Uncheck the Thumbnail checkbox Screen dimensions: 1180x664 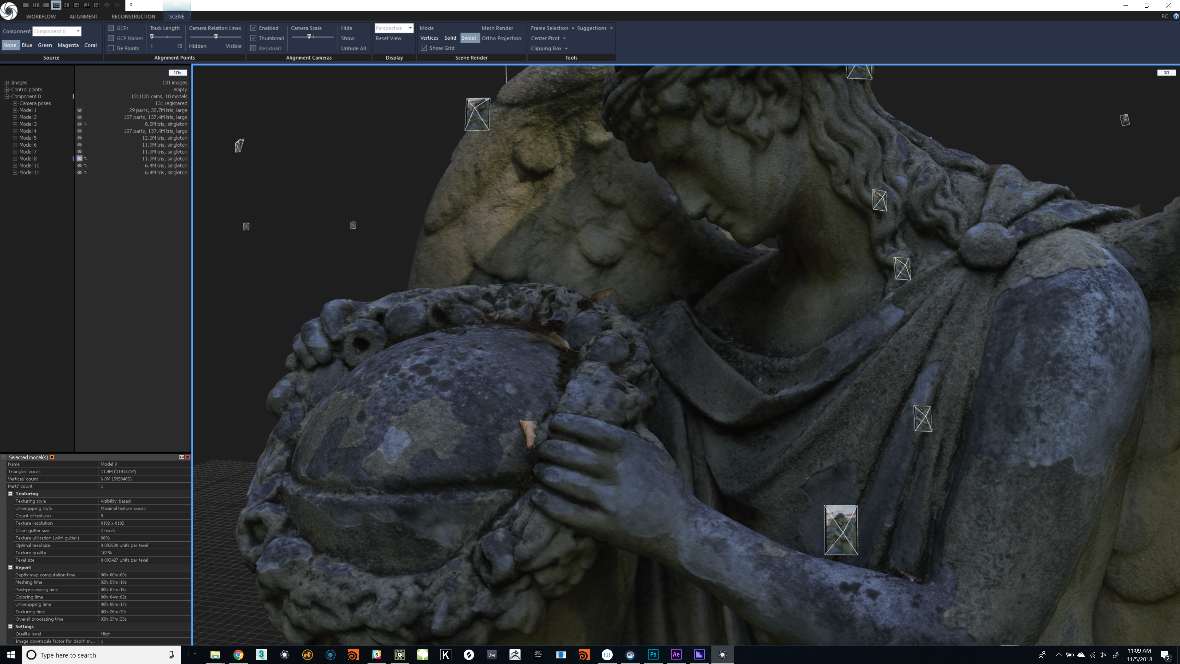[253, 38]
